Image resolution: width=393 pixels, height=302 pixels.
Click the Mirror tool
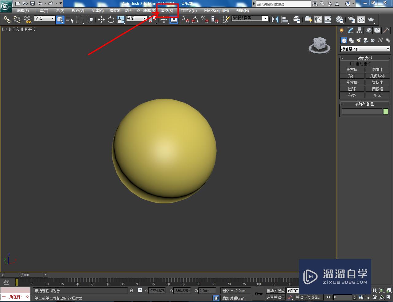275,20
